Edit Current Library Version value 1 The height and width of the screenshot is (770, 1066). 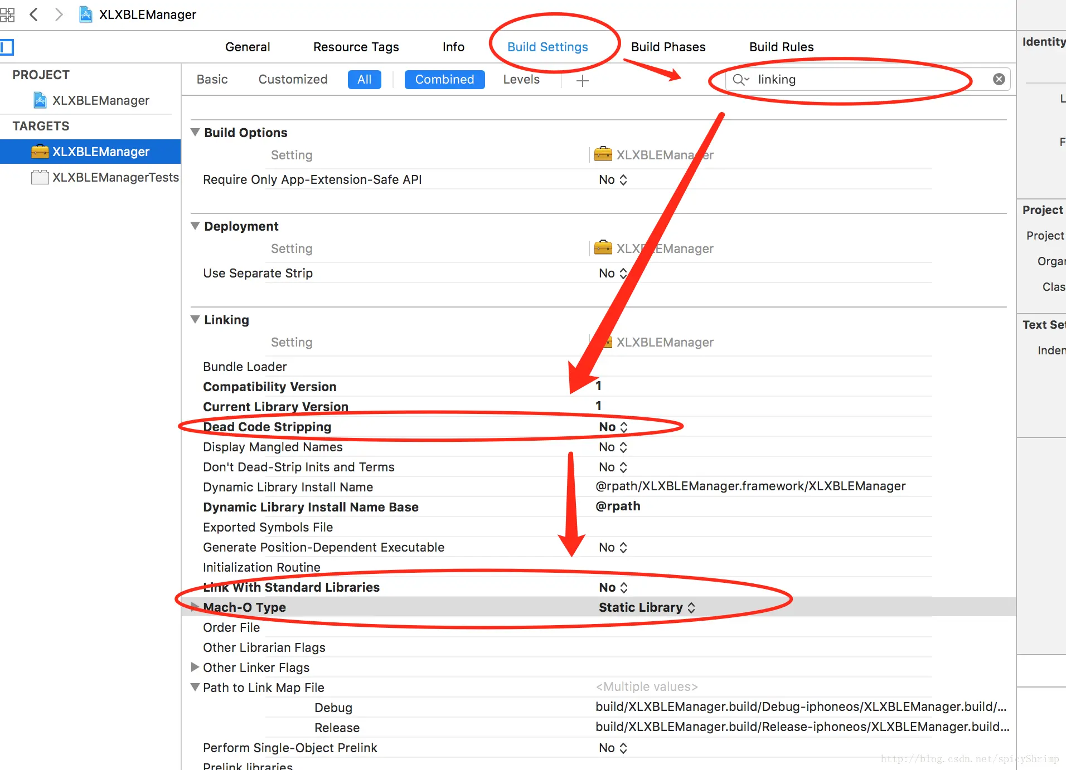click(x=598, y=406)
